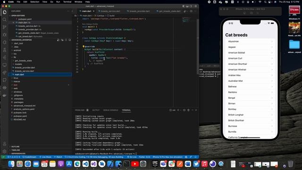
Task: Toggle the bottom panel layout button
Action: (187, 6)
